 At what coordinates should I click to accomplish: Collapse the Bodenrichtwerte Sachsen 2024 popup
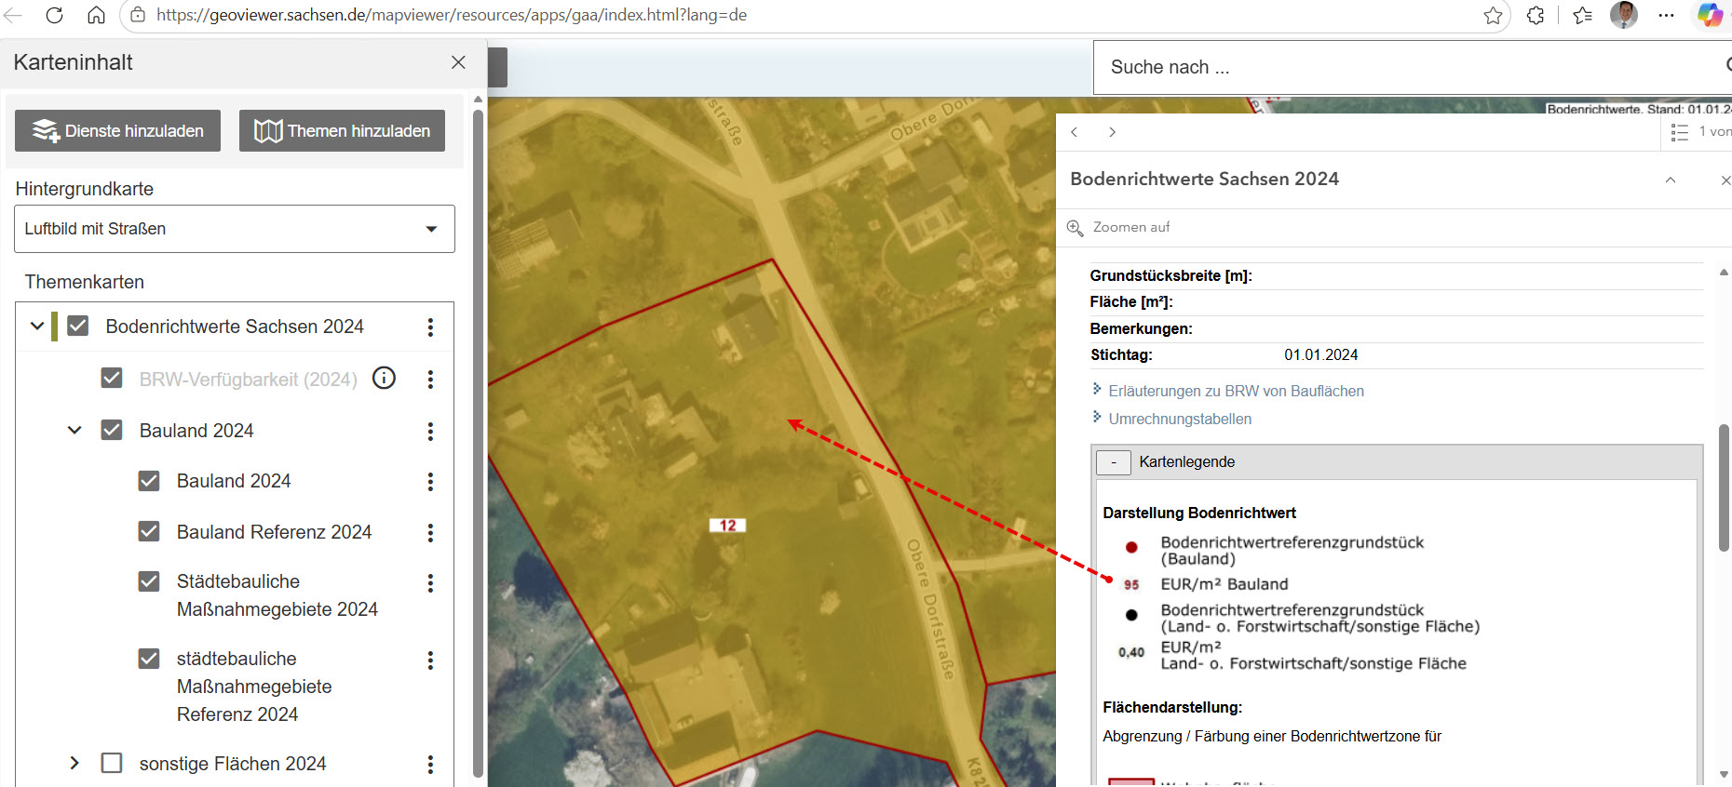pyautogui.click(x=1671, y=180)
